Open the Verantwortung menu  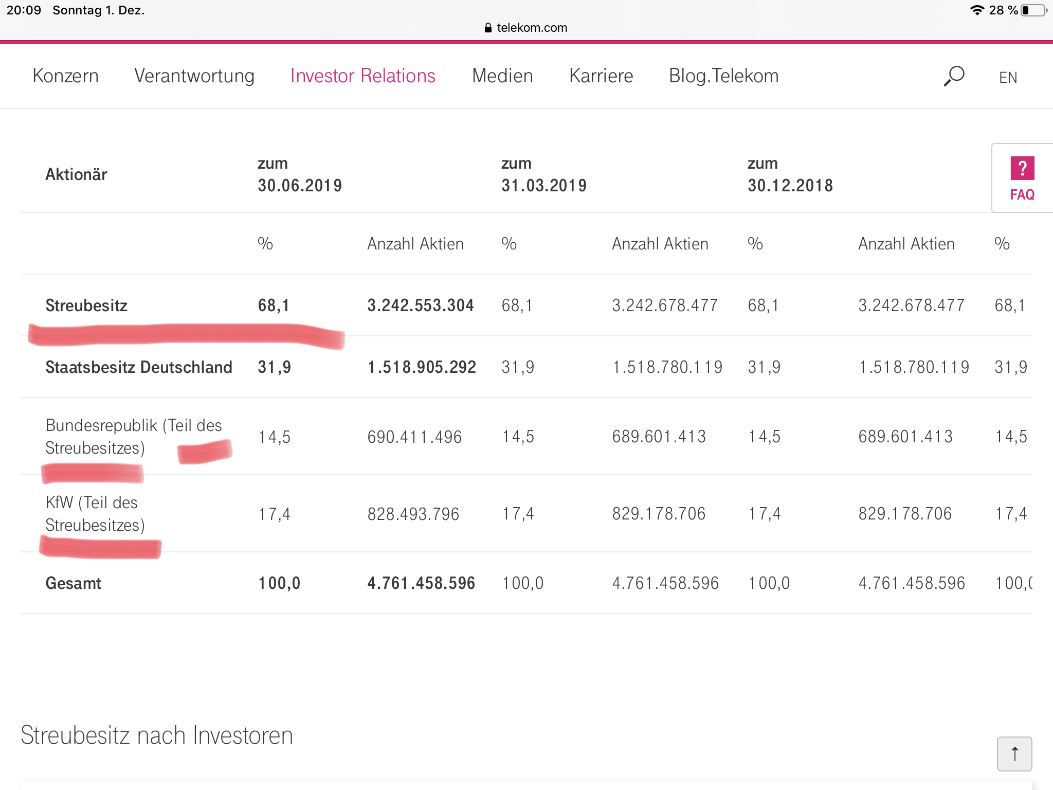pos(194,76)
